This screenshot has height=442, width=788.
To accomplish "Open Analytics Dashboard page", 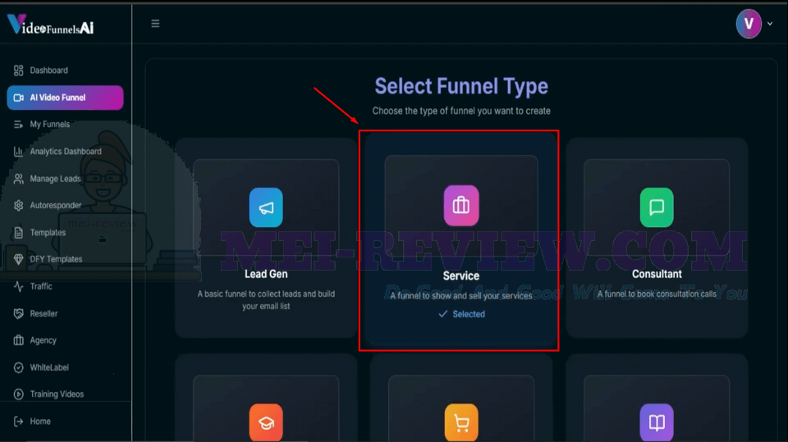I will click(65, 151).
